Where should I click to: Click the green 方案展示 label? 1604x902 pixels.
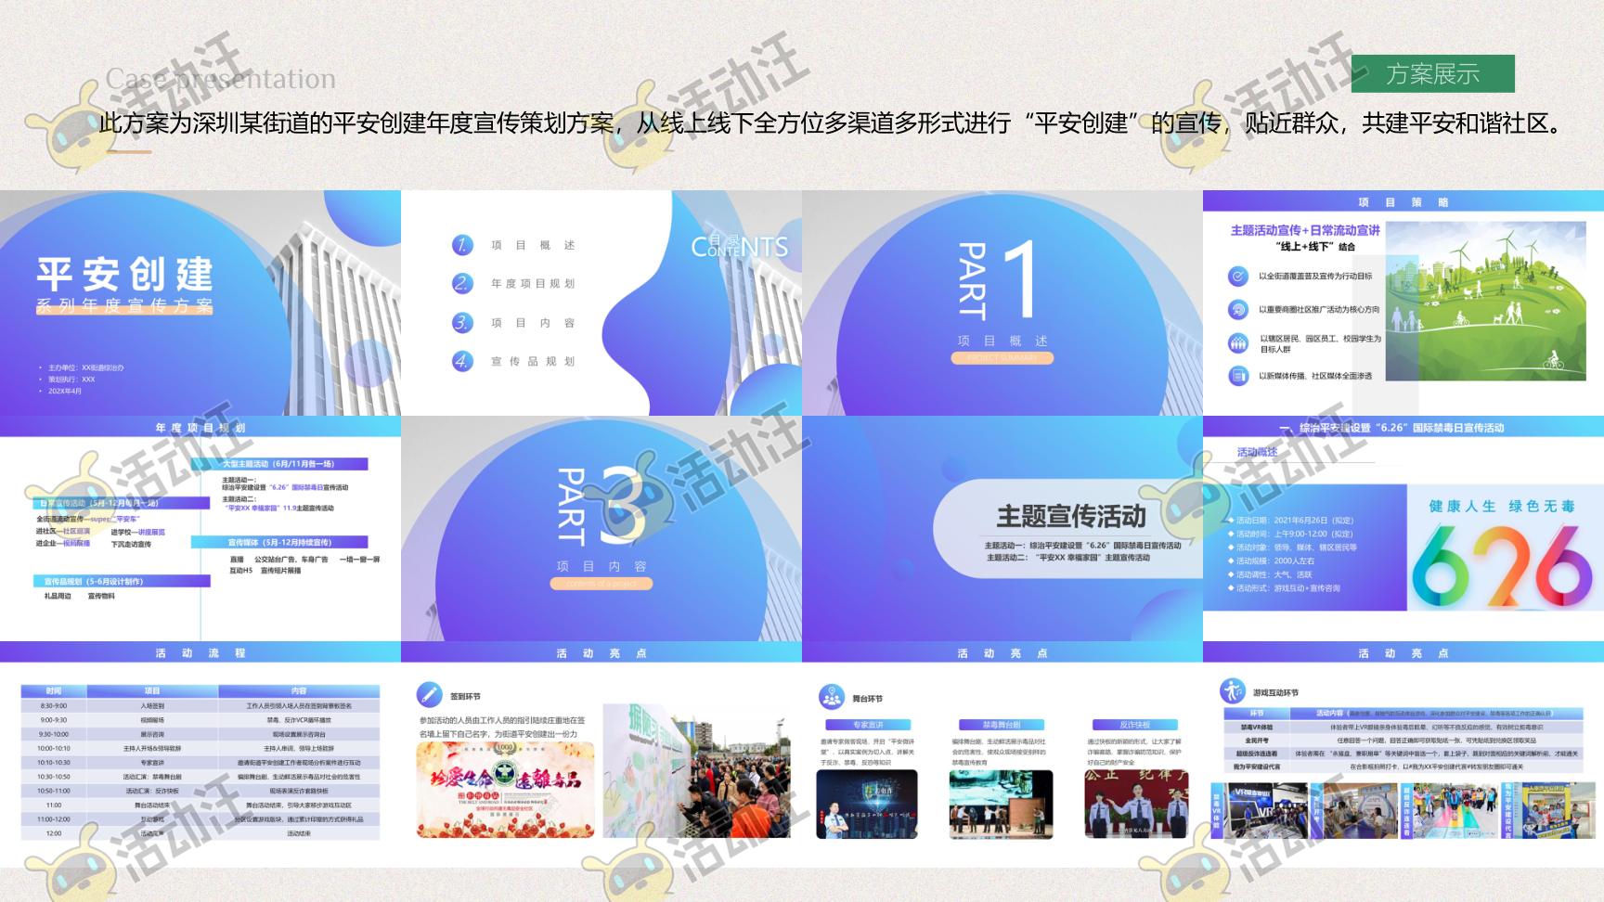(x=1432, y=74)
